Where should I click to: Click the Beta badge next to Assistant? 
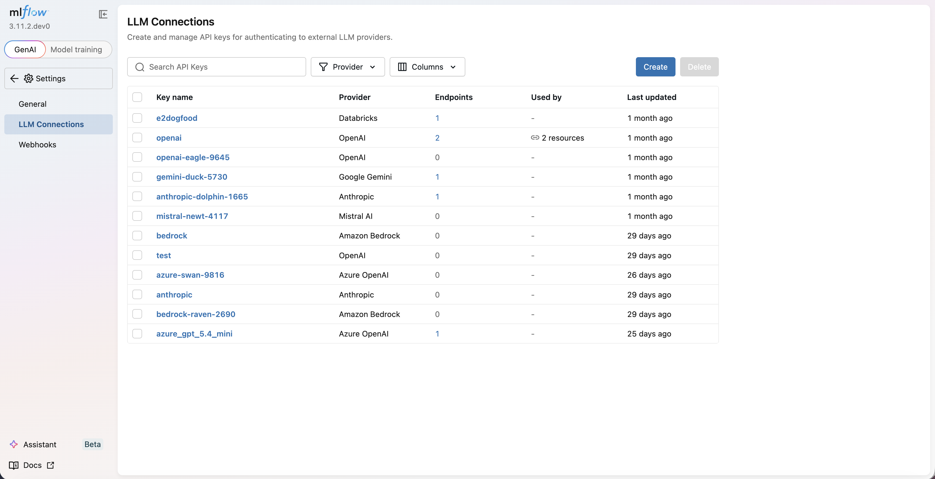[92, 444]
